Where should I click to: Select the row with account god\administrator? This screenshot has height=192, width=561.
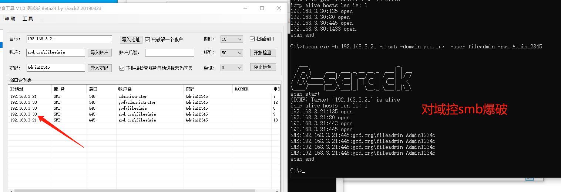point(145,102)
